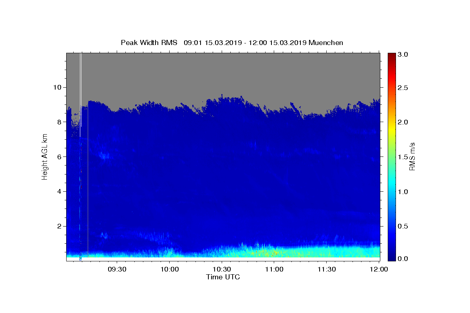Click the 'Time UTC' axis label
Image resolution: width=470 pixels, height=313 pixels.
click(223, 277)
